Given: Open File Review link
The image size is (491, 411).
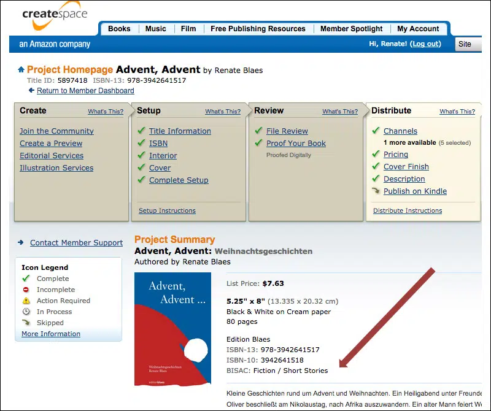Looking at the screenshot, I should click(287, 131).
